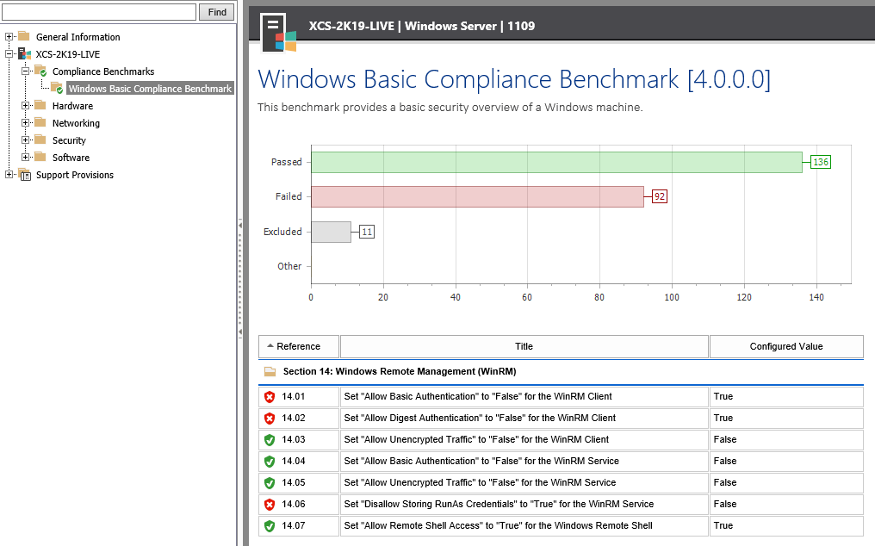Collapse the XCS-2K19-LIVE tree node

[x=9, y=53]
